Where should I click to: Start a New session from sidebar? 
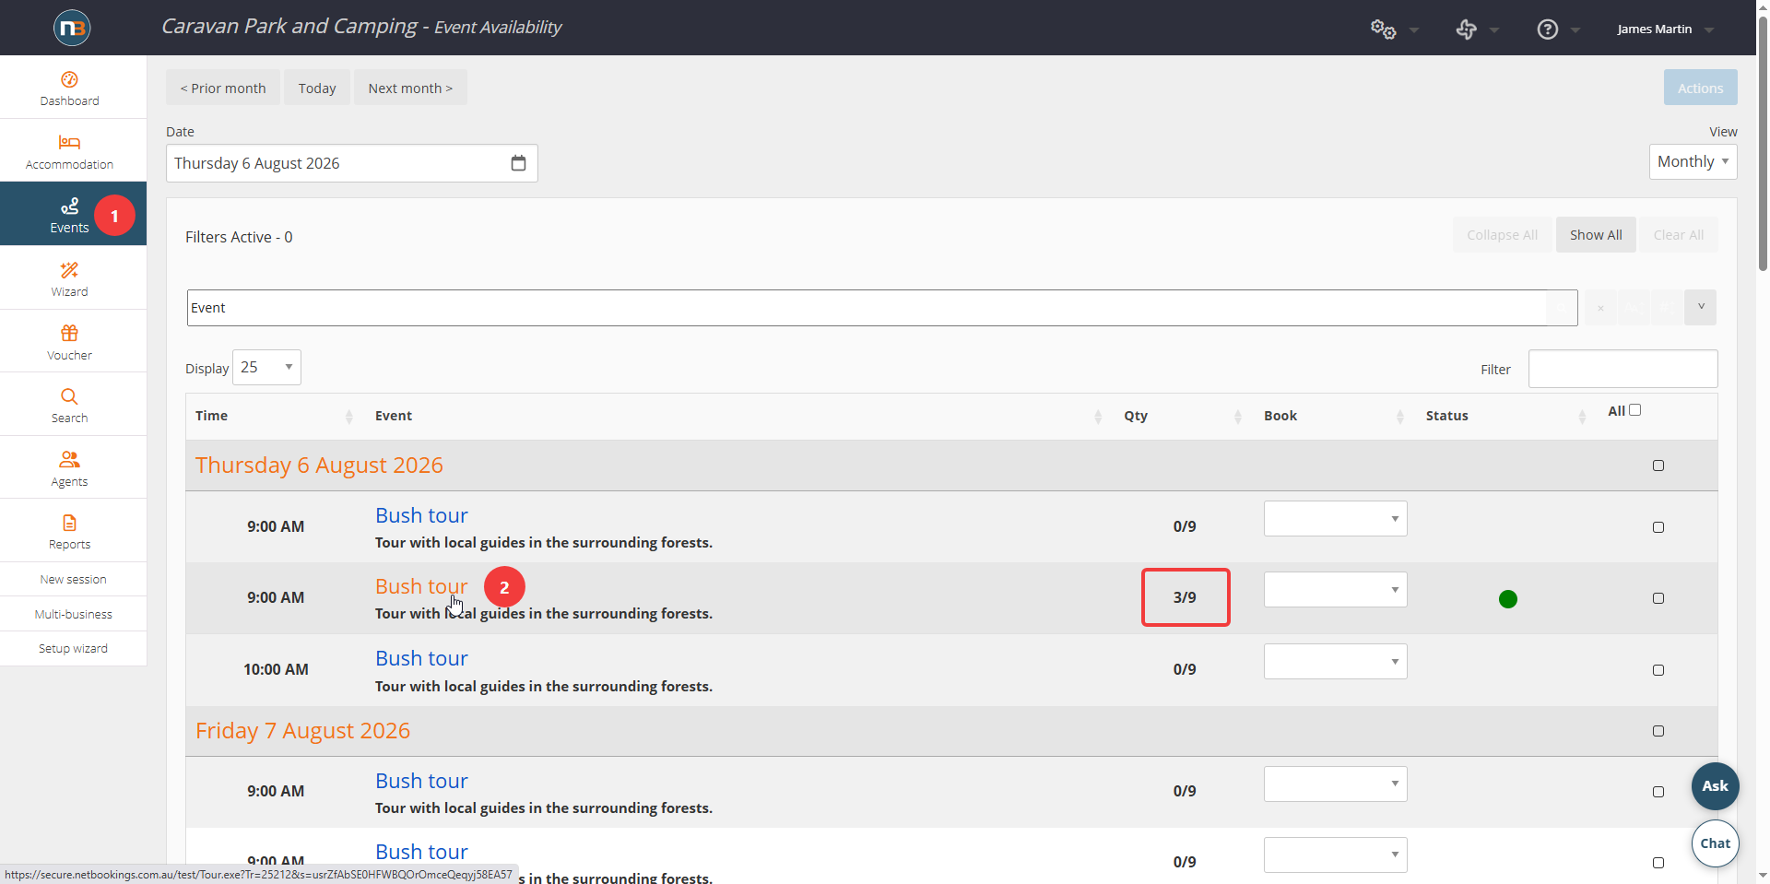pyautogui.click(x=73, y=580)
